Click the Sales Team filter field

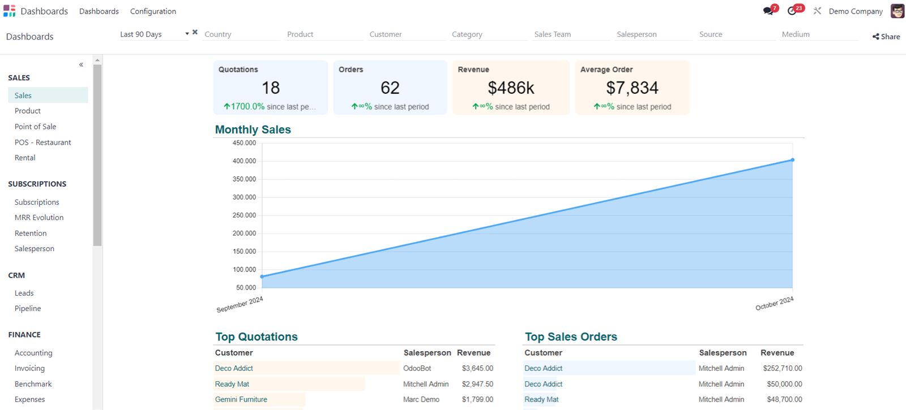[x=572, y=34]
